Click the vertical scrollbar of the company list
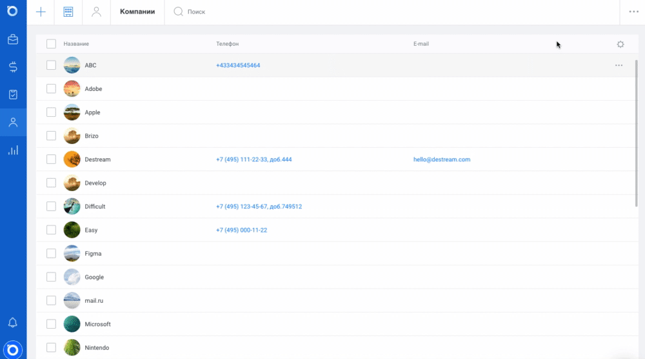Screen dimensions: 645x359 637,133
